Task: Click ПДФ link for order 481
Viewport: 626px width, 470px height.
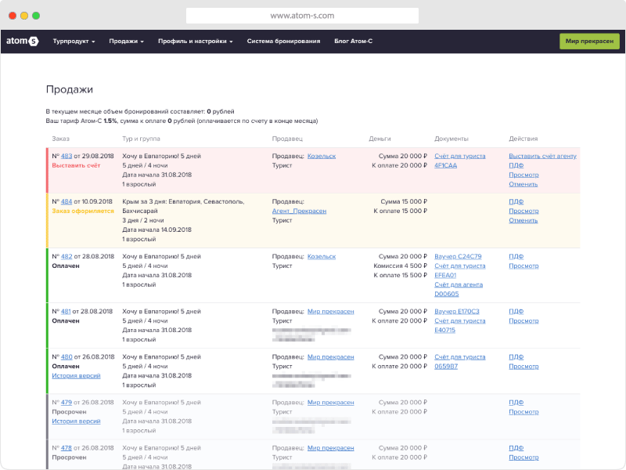Action: click(516, 311)
